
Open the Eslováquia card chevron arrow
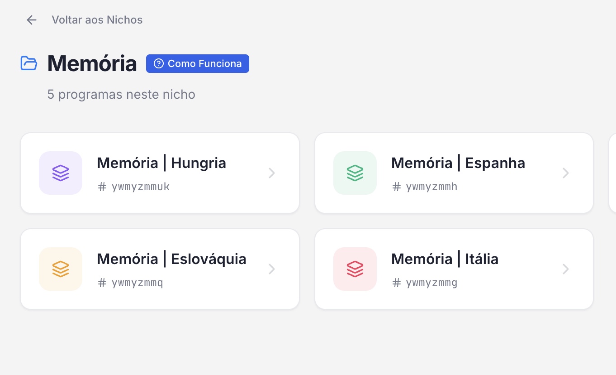[x=272, y=269]
